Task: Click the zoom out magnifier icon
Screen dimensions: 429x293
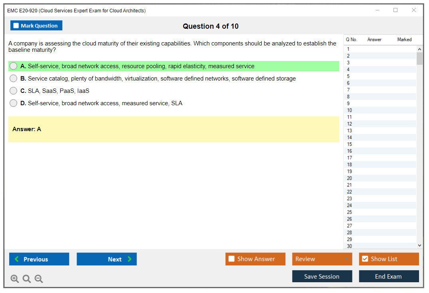Action: (39, 279)
